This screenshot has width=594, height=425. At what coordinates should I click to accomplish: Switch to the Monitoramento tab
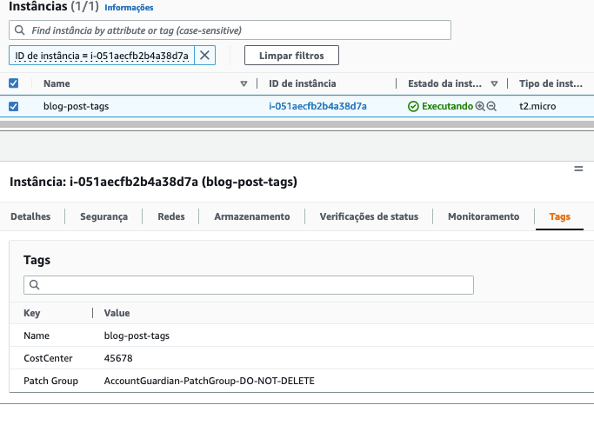coord(484,216)
